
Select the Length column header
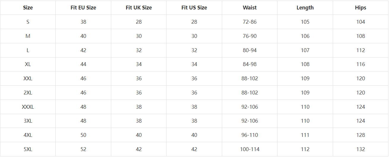[x=305, y=8]
